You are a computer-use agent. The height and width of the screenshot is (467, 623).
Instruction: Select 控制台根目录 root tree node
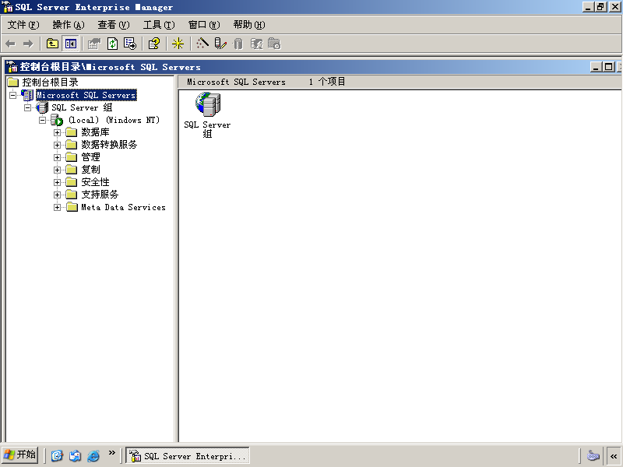[50, 83]
